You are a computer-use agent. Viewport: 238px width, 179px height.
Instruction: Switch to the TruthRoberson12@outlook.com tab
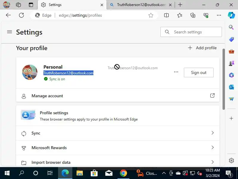point(141,5)
